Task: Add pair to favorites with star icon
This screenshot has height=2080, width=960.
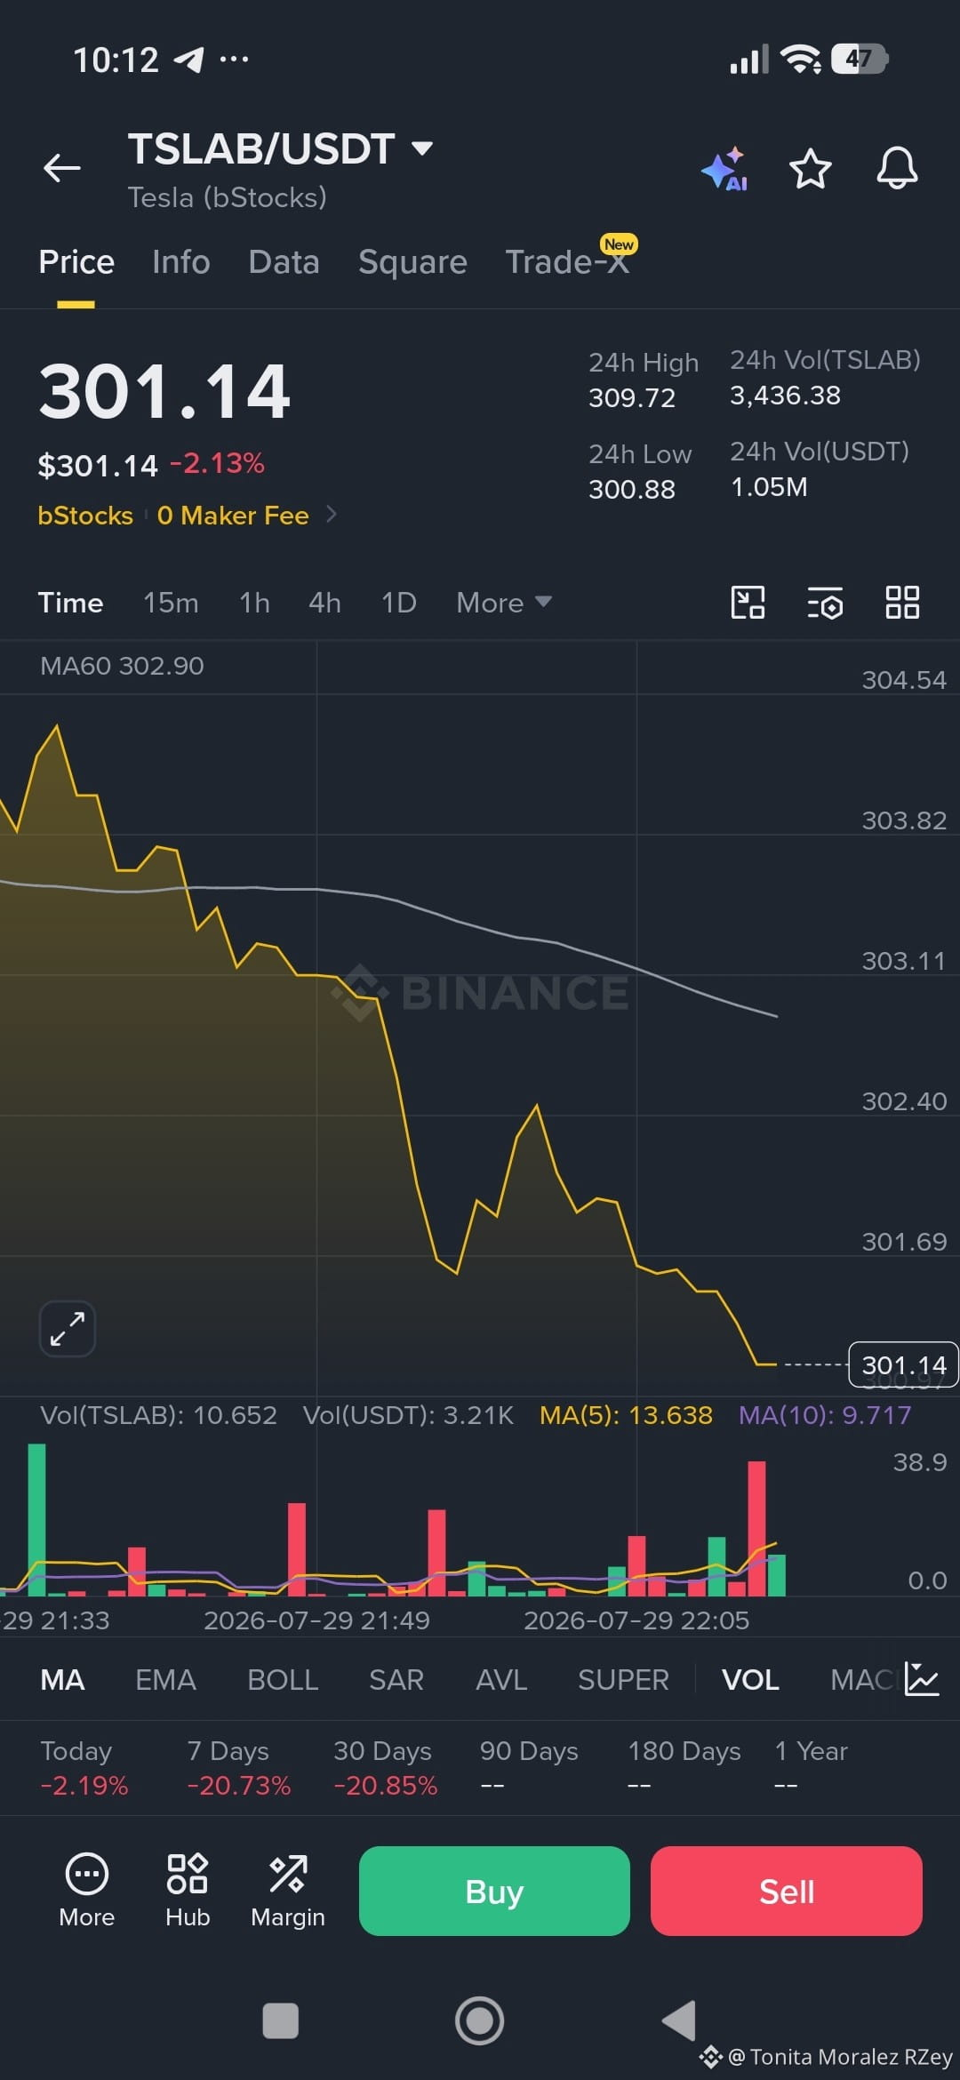Action: click(811, 168)
